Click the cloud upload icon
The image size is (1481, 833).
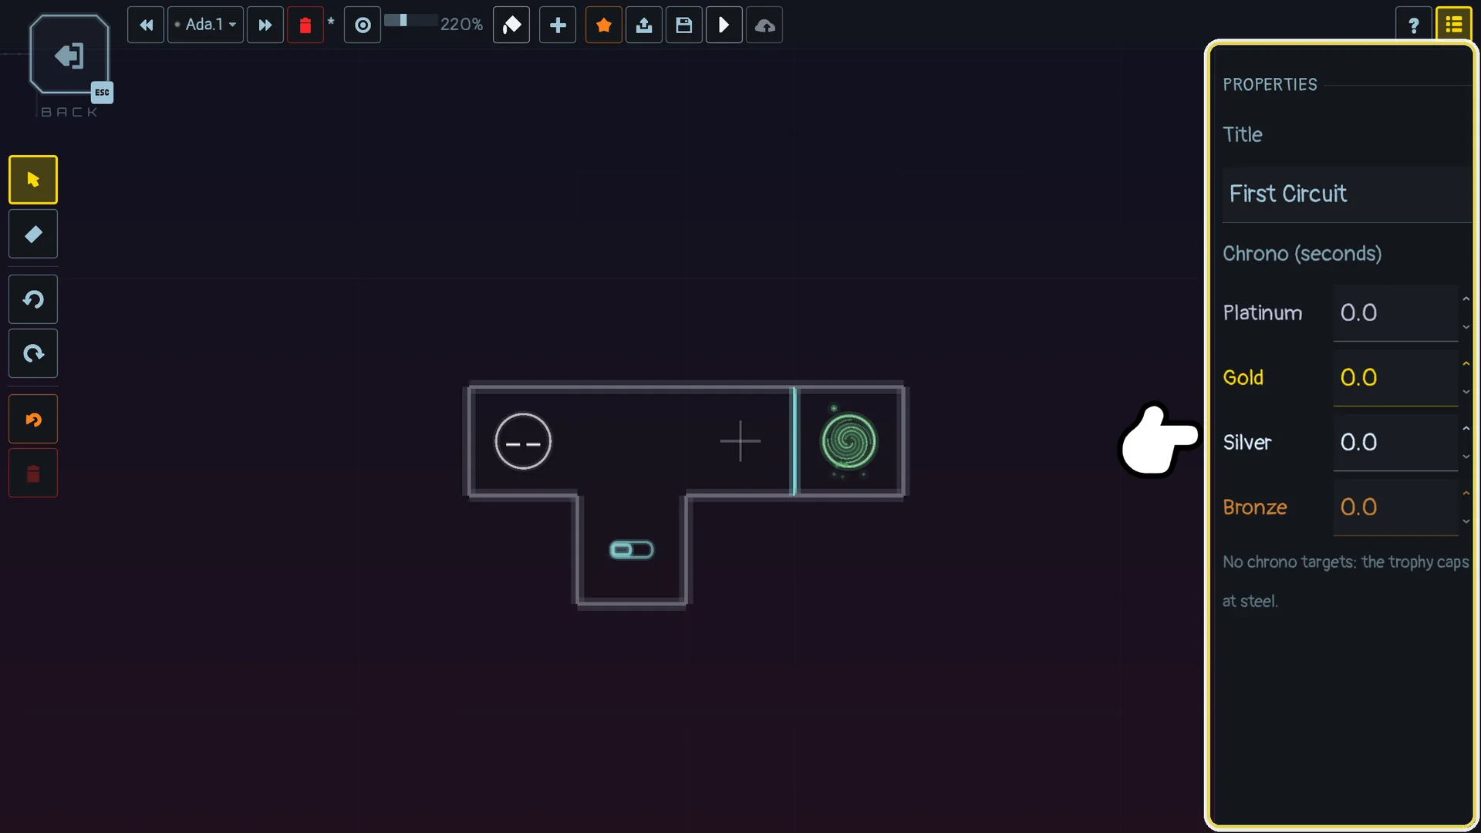[x=764, y=25]
